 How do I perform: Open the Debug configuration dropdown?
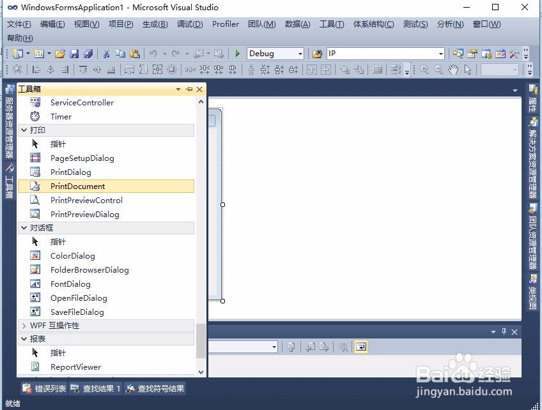(300, 54)
